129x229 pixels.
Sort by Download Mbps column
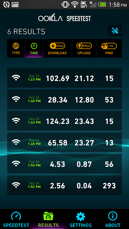pos(57,48)
